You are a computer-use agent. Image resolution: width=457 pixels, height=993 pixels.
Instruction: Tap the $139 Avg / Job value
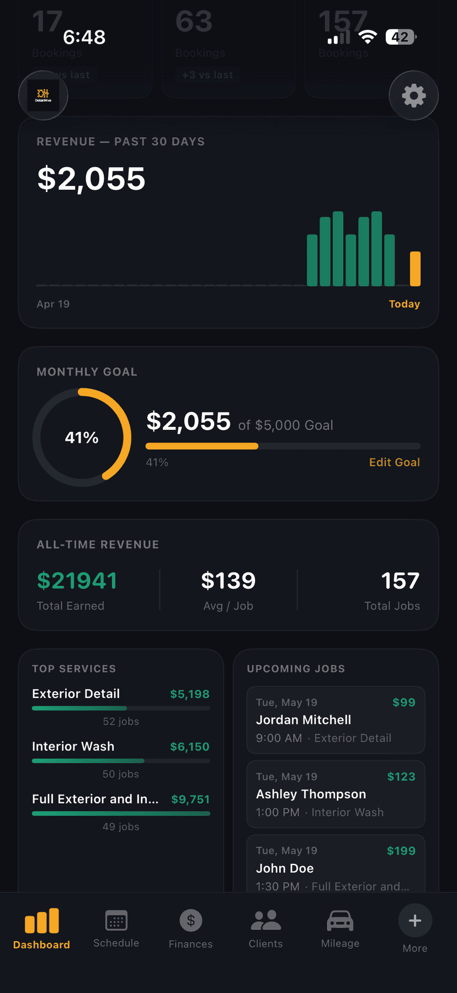pyautogui.click(x=228, y=581)
